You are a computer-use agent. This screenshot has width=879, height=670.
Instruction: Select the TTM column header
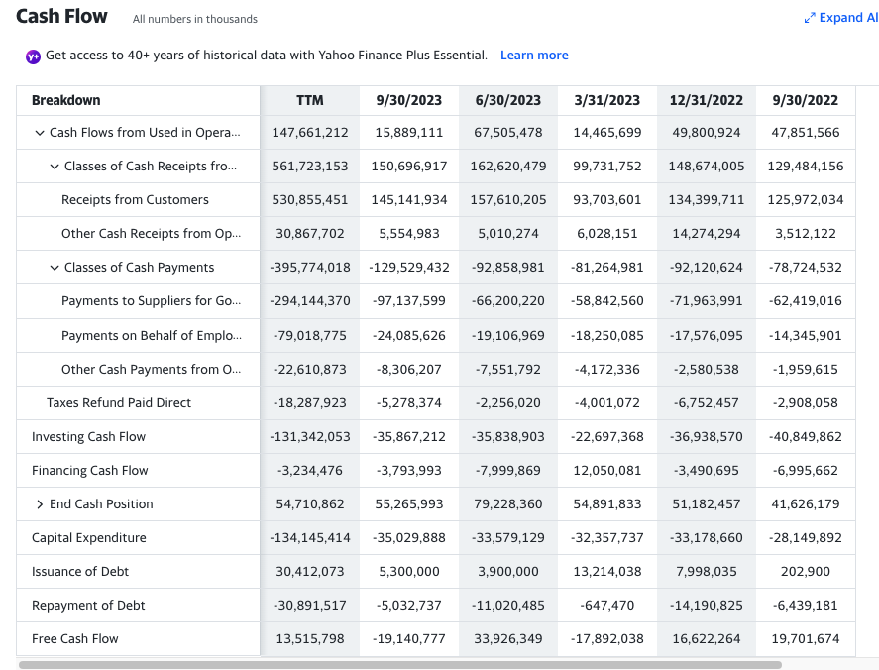(309, 100)
